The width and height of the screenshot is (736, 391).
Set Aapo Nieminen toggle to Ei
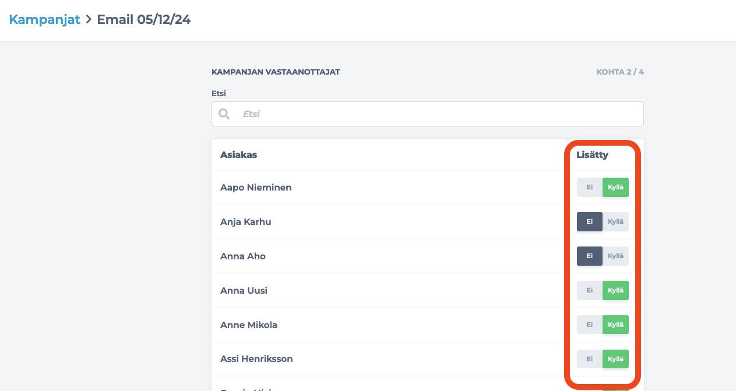[x=589, y=188]
